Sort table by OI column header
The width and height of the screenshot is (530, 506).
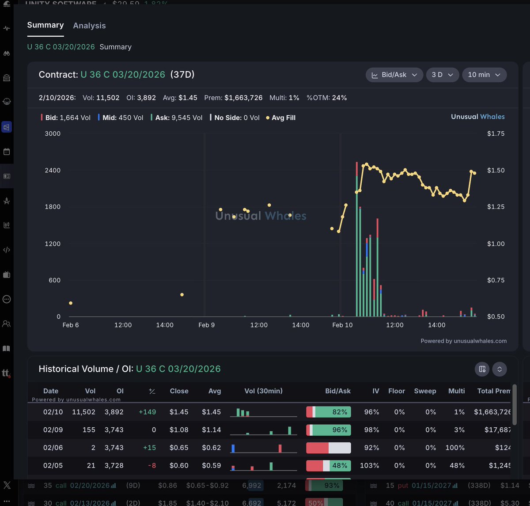[120, 391]
